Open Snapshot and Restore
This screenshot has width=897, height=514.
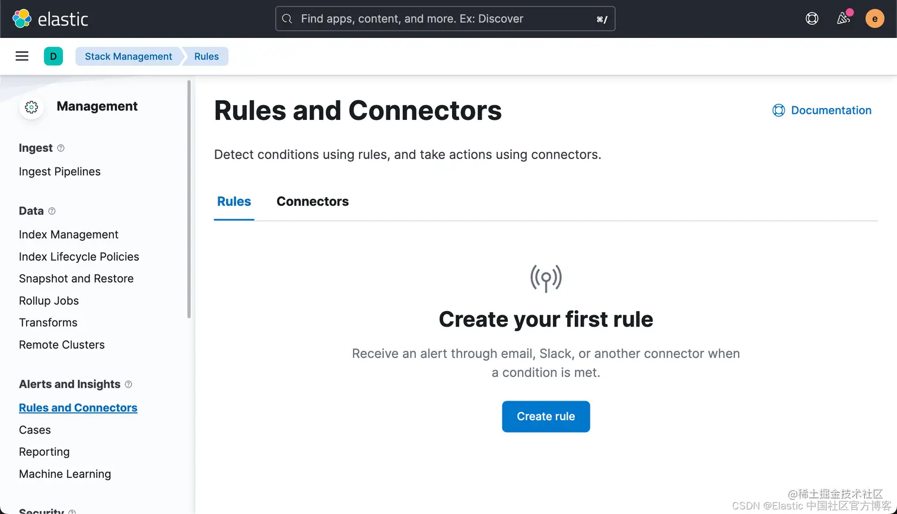pos(76,278)
